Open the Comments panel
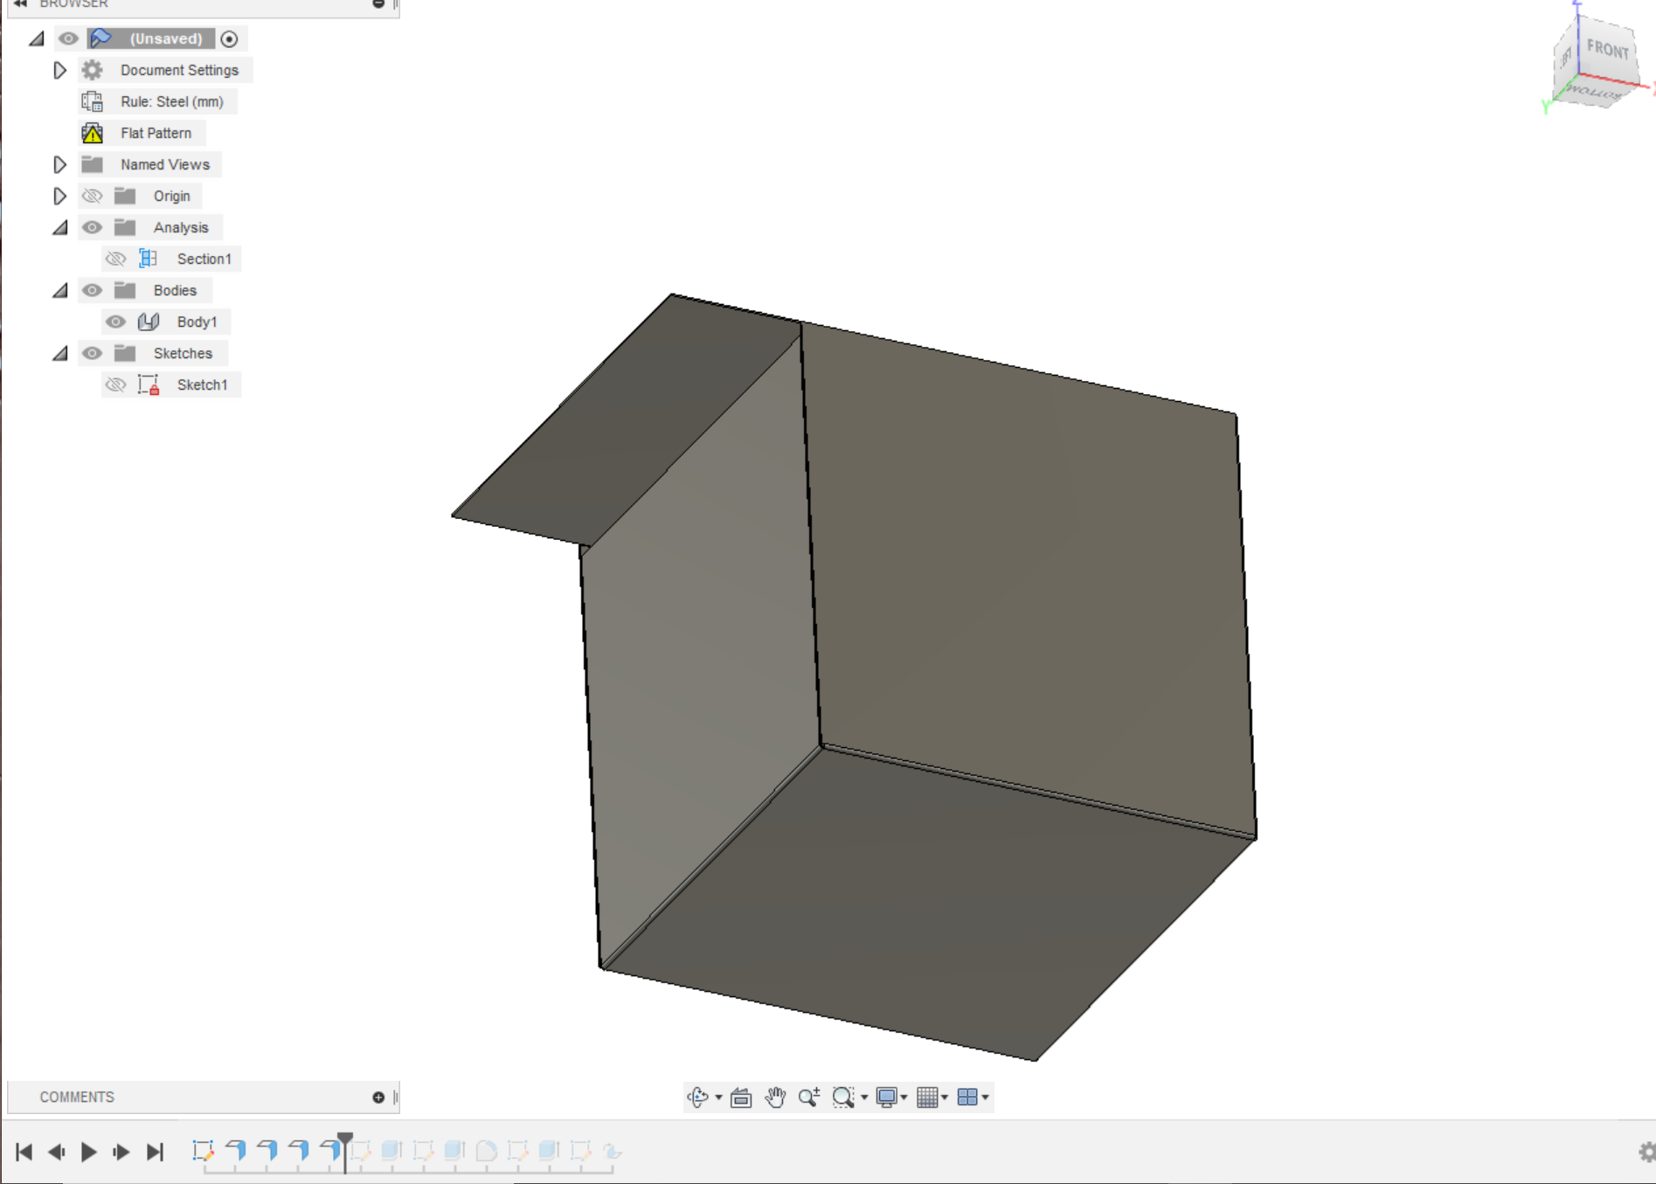 coord(77,1097)
